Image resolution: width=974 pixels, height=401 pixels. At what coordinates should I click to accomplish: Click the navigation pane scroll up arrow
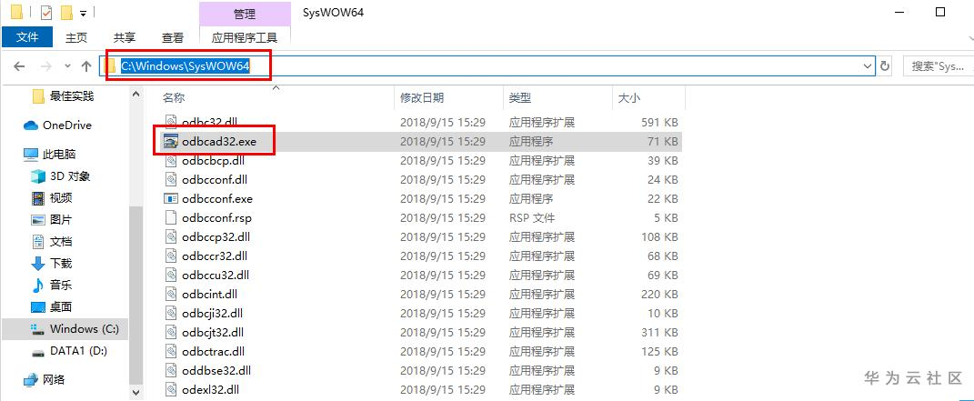click(136, 94)
